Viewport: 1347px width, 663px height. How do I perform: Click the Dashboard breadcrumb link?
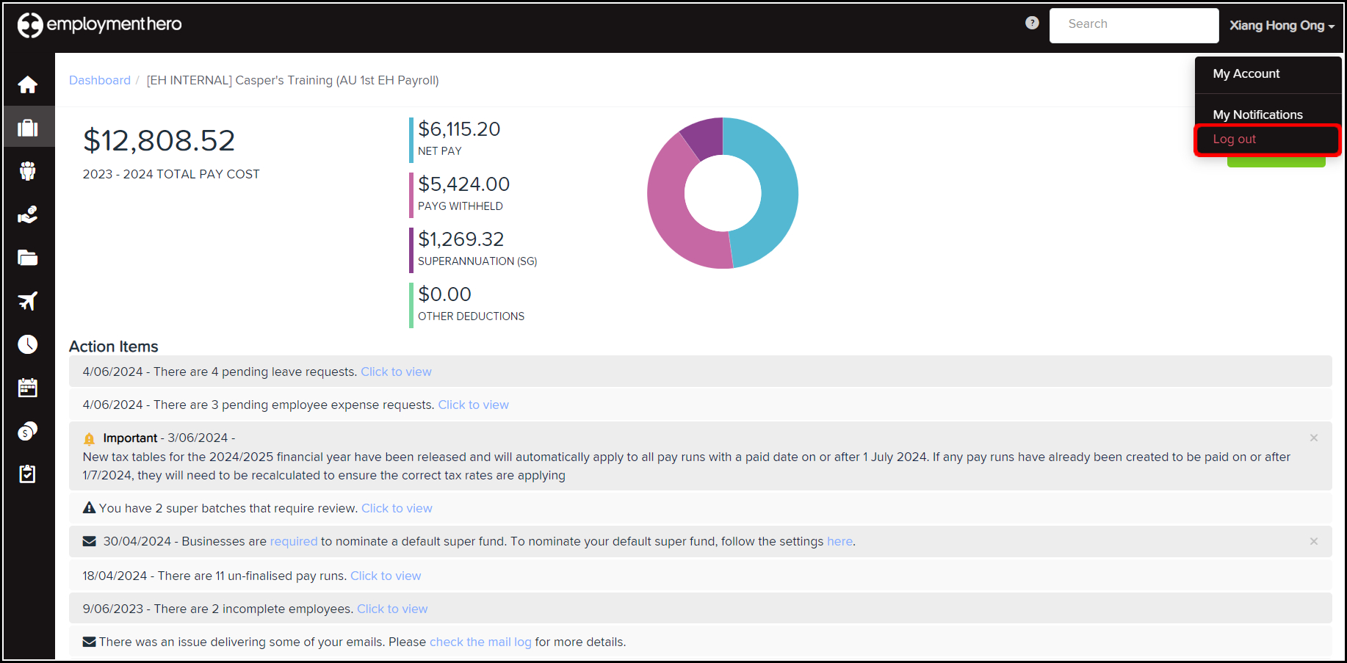point(100,80)
